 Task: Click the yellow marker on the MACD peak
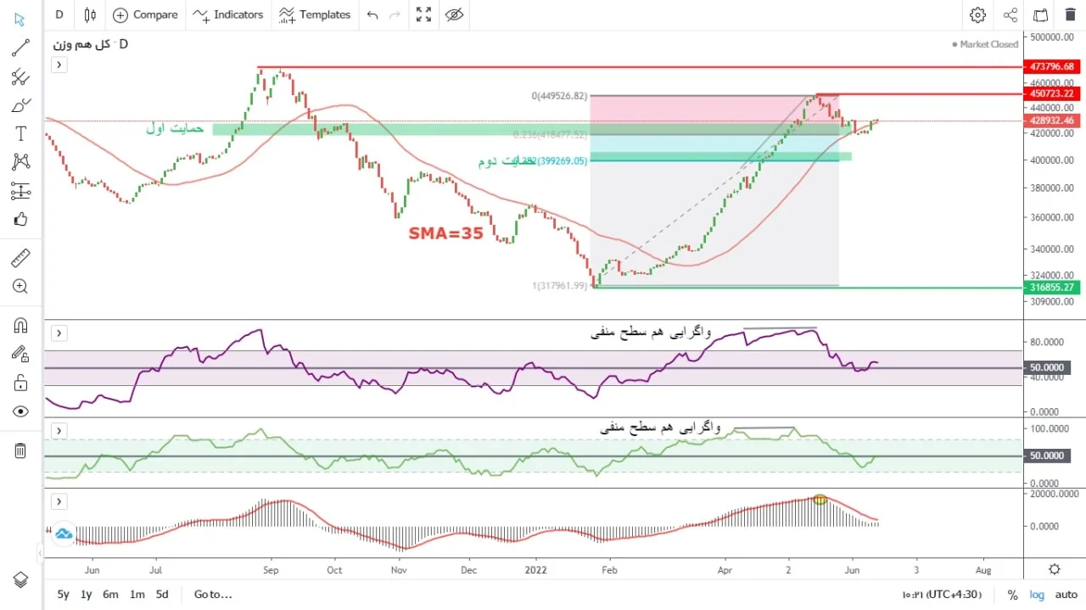pos(820,500)
